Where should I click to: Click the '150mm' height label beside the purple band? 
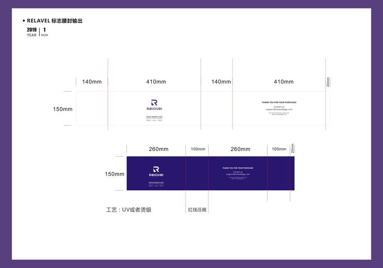coord(114,174)
